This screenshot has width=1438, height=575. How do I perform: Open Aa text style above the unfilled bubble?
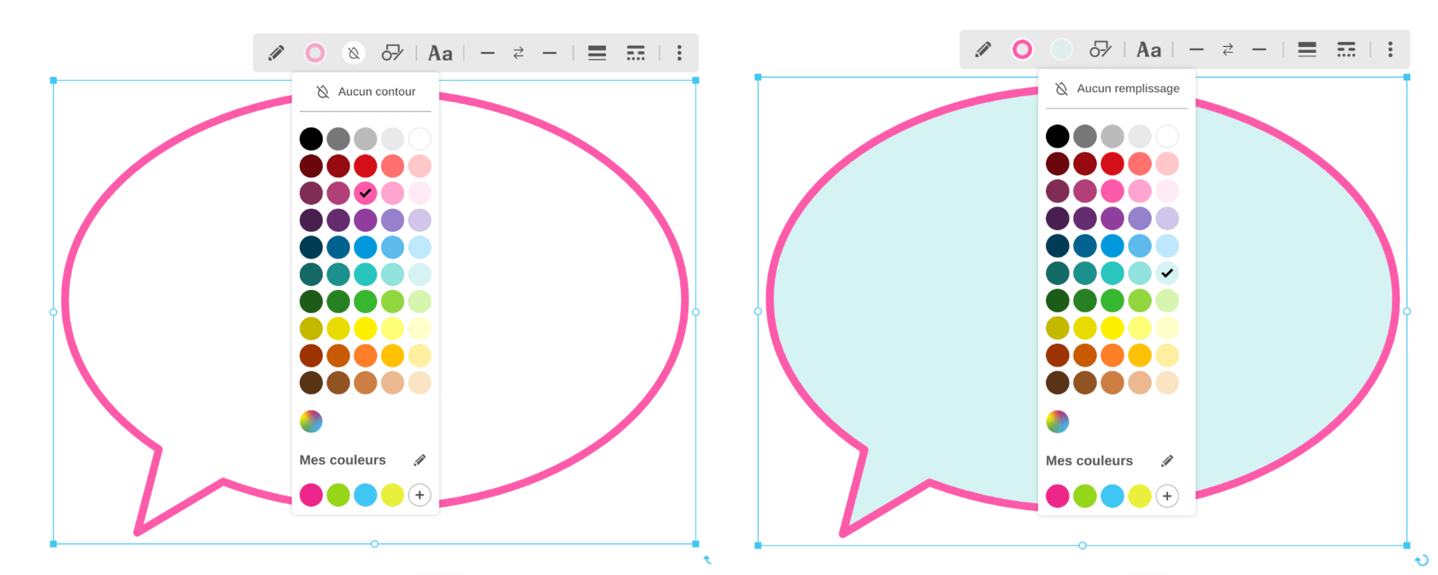click(x=440, y=53)
